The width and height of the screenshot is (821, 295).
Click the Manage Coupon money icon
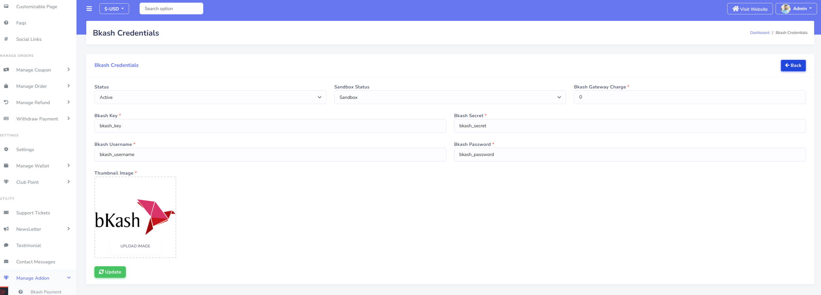(x=6, y=70)
